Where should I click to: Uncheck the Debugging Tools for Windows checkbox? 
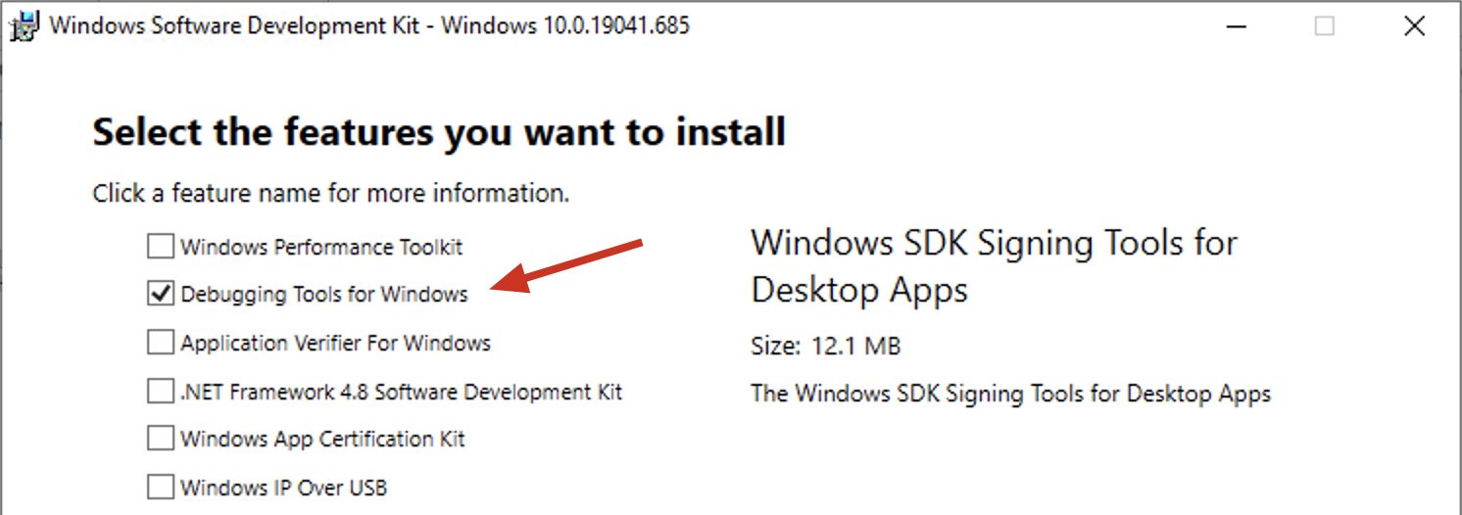point(160,294)
